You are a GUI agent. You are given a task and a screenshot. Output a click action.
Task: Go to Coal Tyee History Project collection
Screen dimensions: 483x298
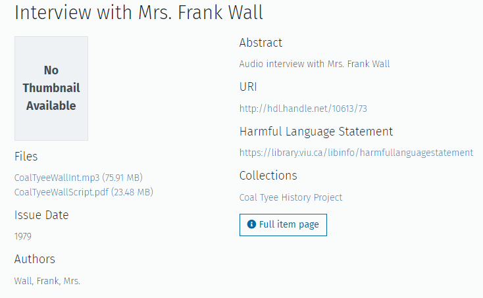coord(291,197)
